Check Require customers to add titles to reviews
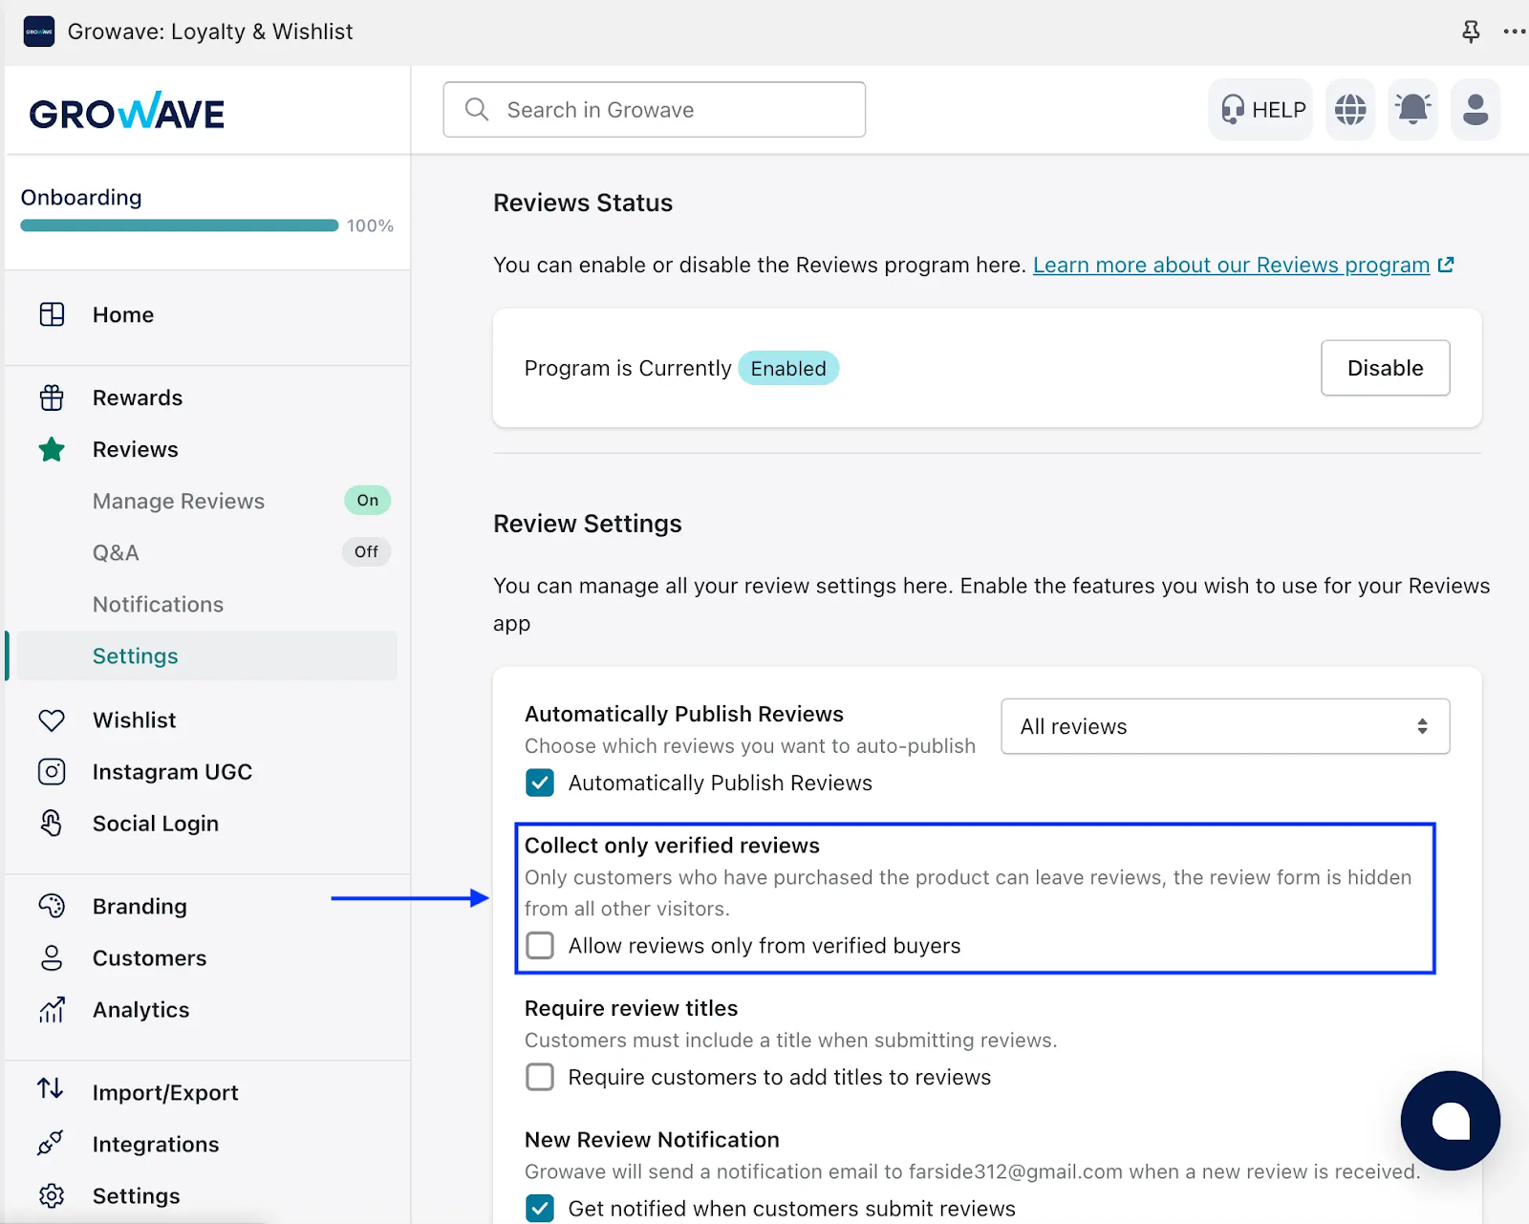1529x1224 pixels. 540,1077
